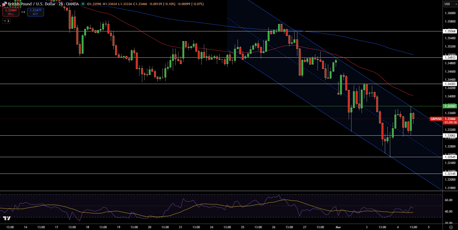Select the 1.32145 horizontal line price label
The height and width of the screenshot is (230, 458).
450,174
